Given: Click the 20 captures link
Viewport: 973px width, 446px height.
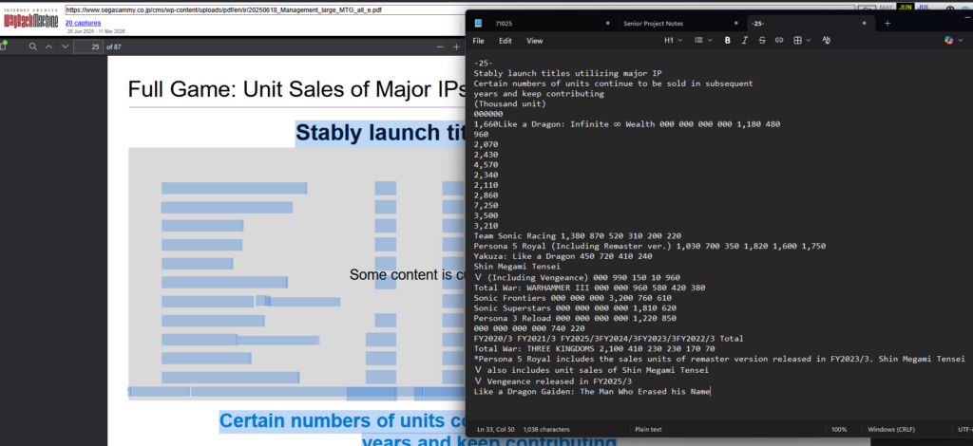Looking at the screenshot, I should pos(84,22).
